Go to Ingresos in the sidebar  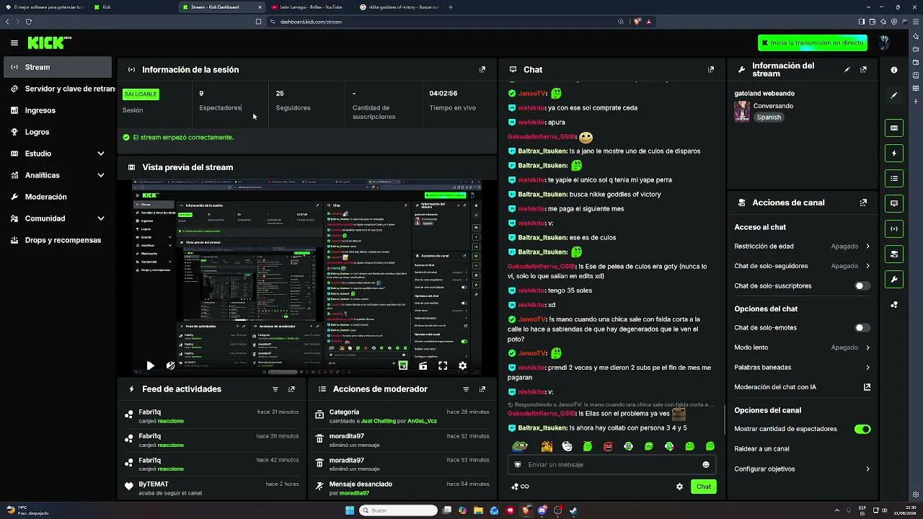coord(58,110)
